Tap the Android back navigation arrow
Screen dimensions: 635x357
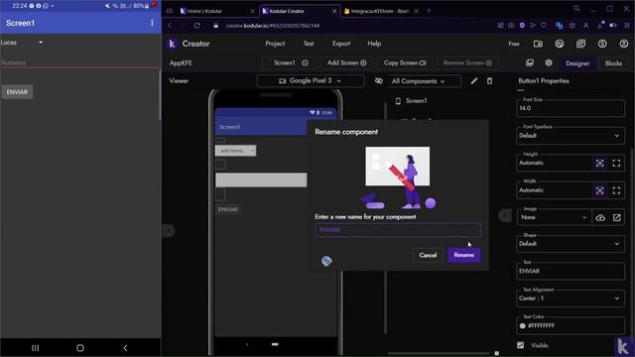[125, 348]
